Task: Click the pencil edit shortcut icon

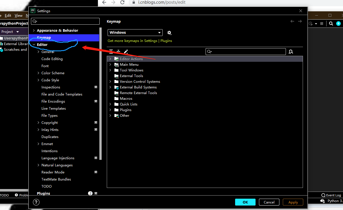Action: pos(126,52)
